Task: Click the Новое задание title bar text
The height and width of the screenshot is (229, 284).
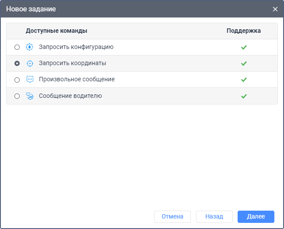Action: click(31, 9)
